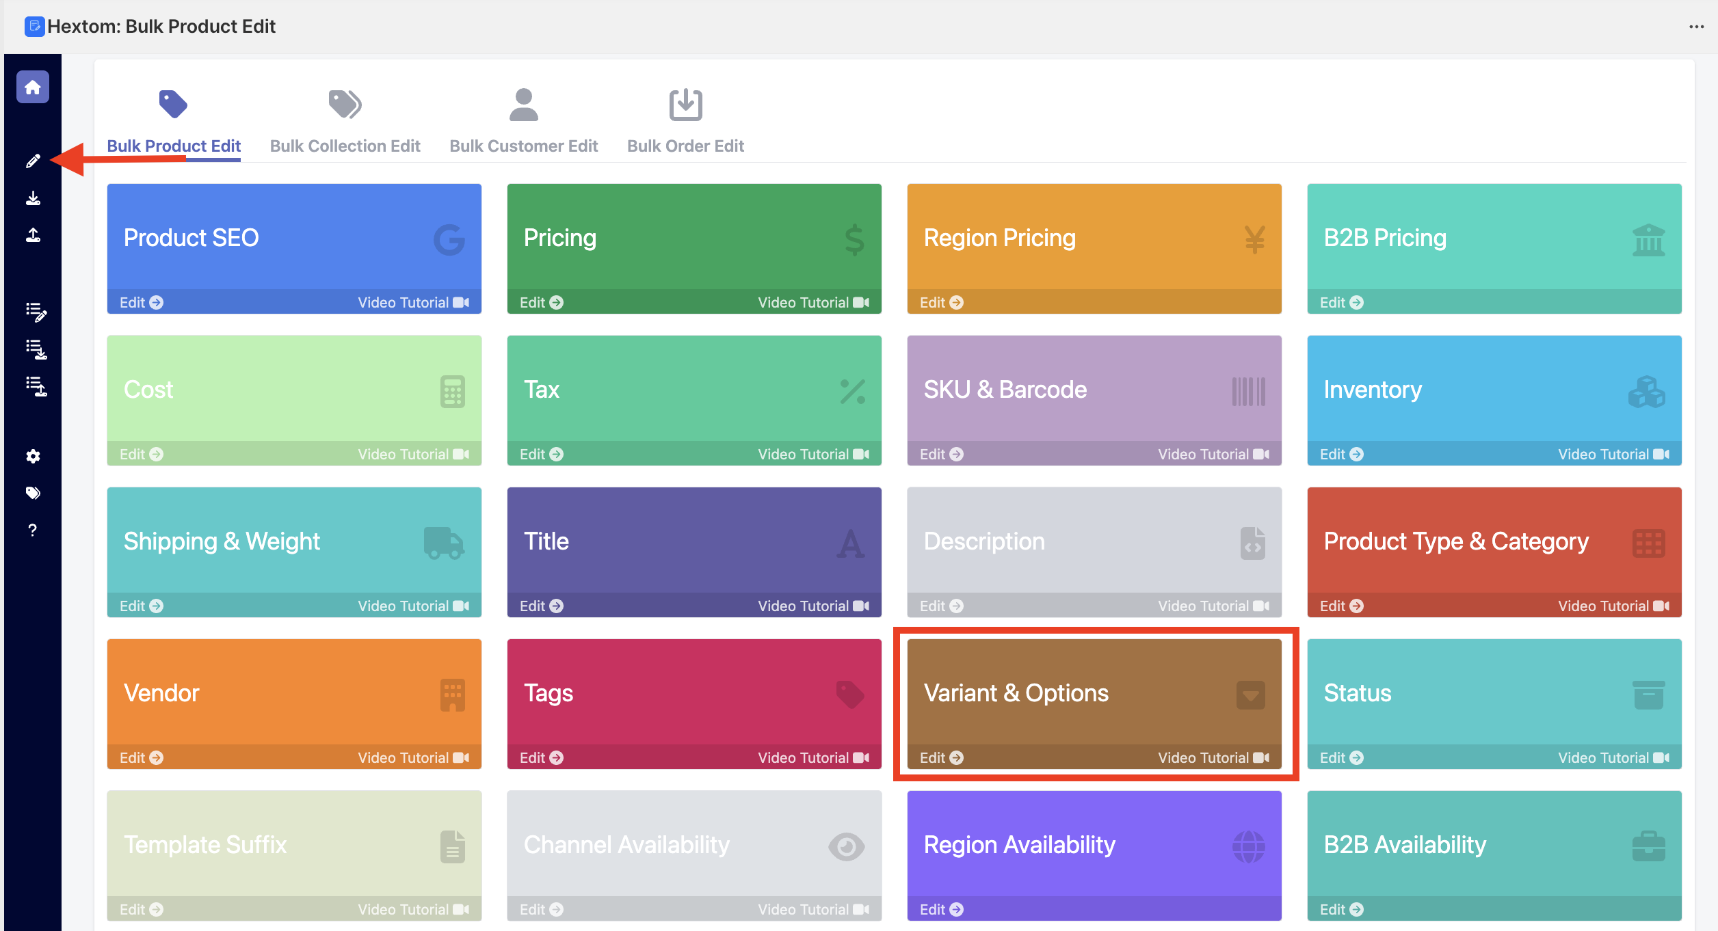Click the list-with-pencil sidebar icon

tap(36, 312)
